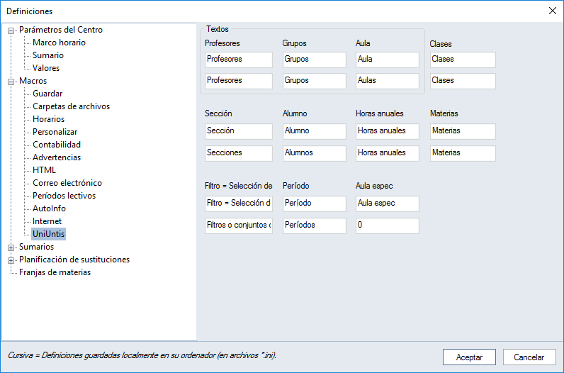Screen dimensions: 564x373
Task: Open Franjas de materias item
Action: pyautogui.click(x=55, y=272)
